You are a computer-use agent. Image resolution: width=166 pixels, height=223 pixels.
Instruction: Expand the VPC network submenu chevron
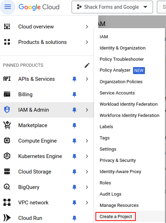87,203
